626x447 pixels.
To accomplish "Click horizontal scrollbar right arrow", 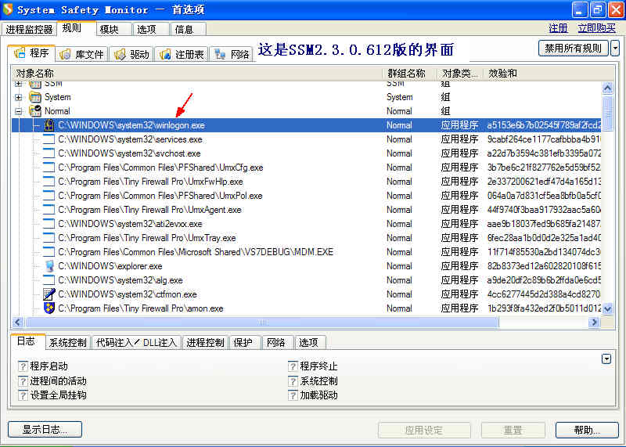I will [x=594, y=322].
